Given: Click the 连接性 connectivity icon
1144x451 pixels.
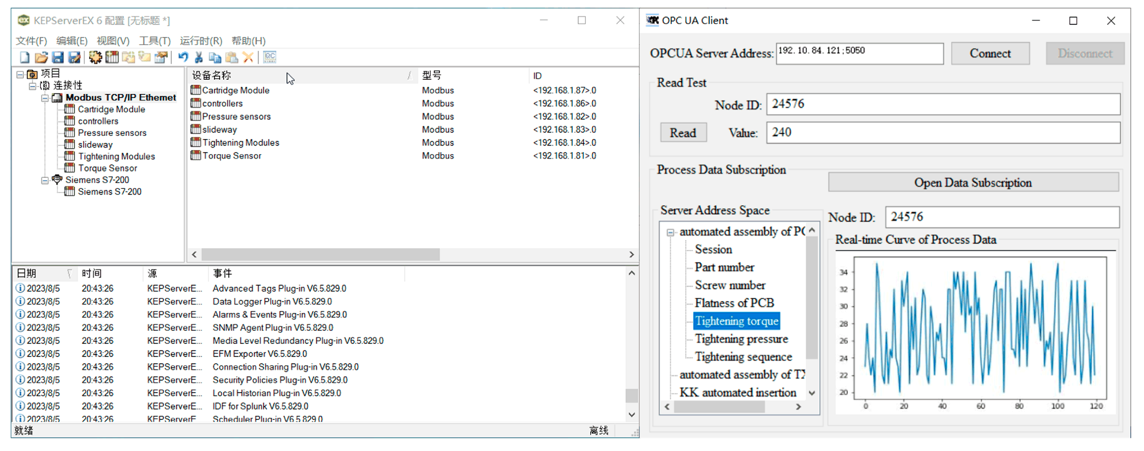Looking at the screenshot, I should tap(45, 85).
